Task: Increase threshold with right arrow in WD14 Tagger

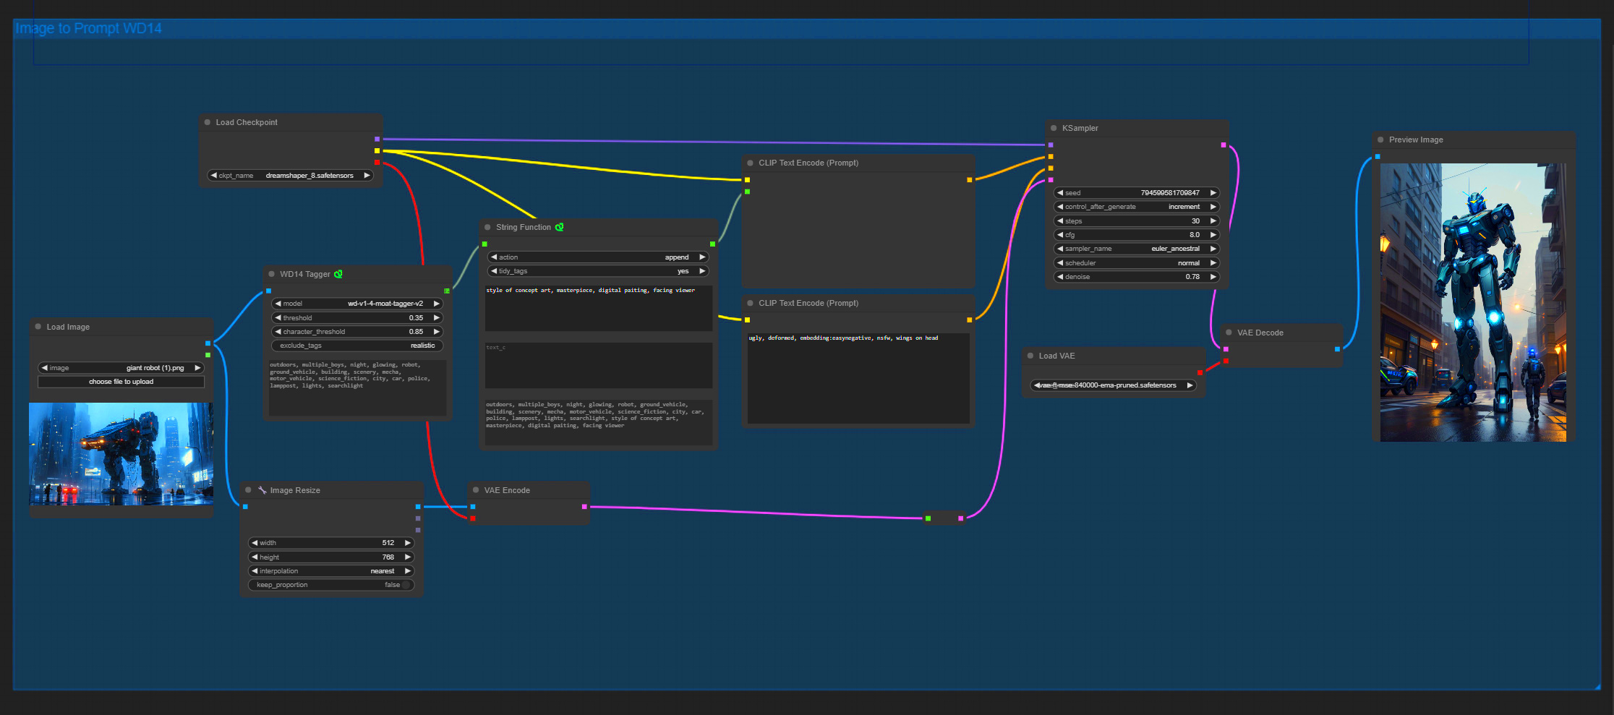Action: coord(436,318)
